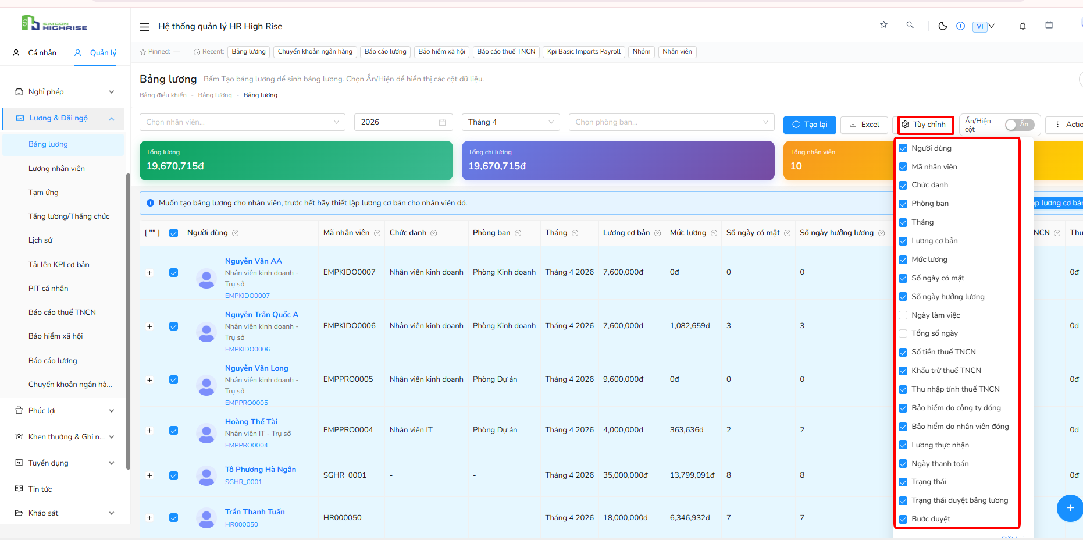Open the VI language dropdown
1083x540 pixels.
(x=984, y=26)
